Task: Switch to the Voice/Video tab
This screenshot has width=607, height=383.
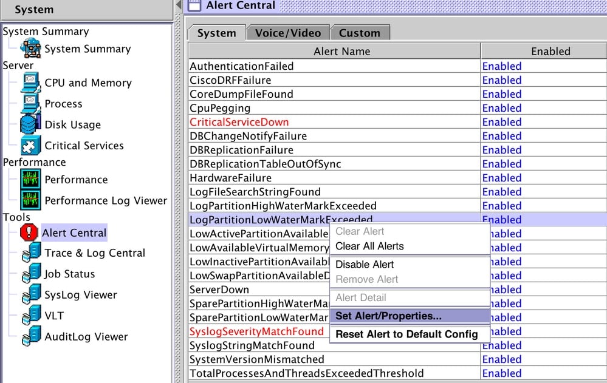Action: click(288, 33)
